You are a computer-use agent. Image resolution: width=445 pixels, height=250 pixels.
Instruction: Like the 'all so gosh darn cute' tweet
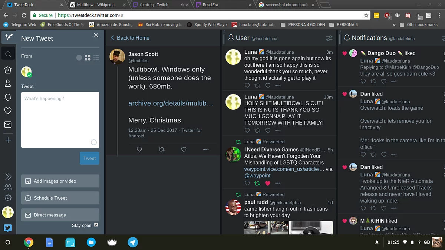pyautogui.click(x=384, y=81)
